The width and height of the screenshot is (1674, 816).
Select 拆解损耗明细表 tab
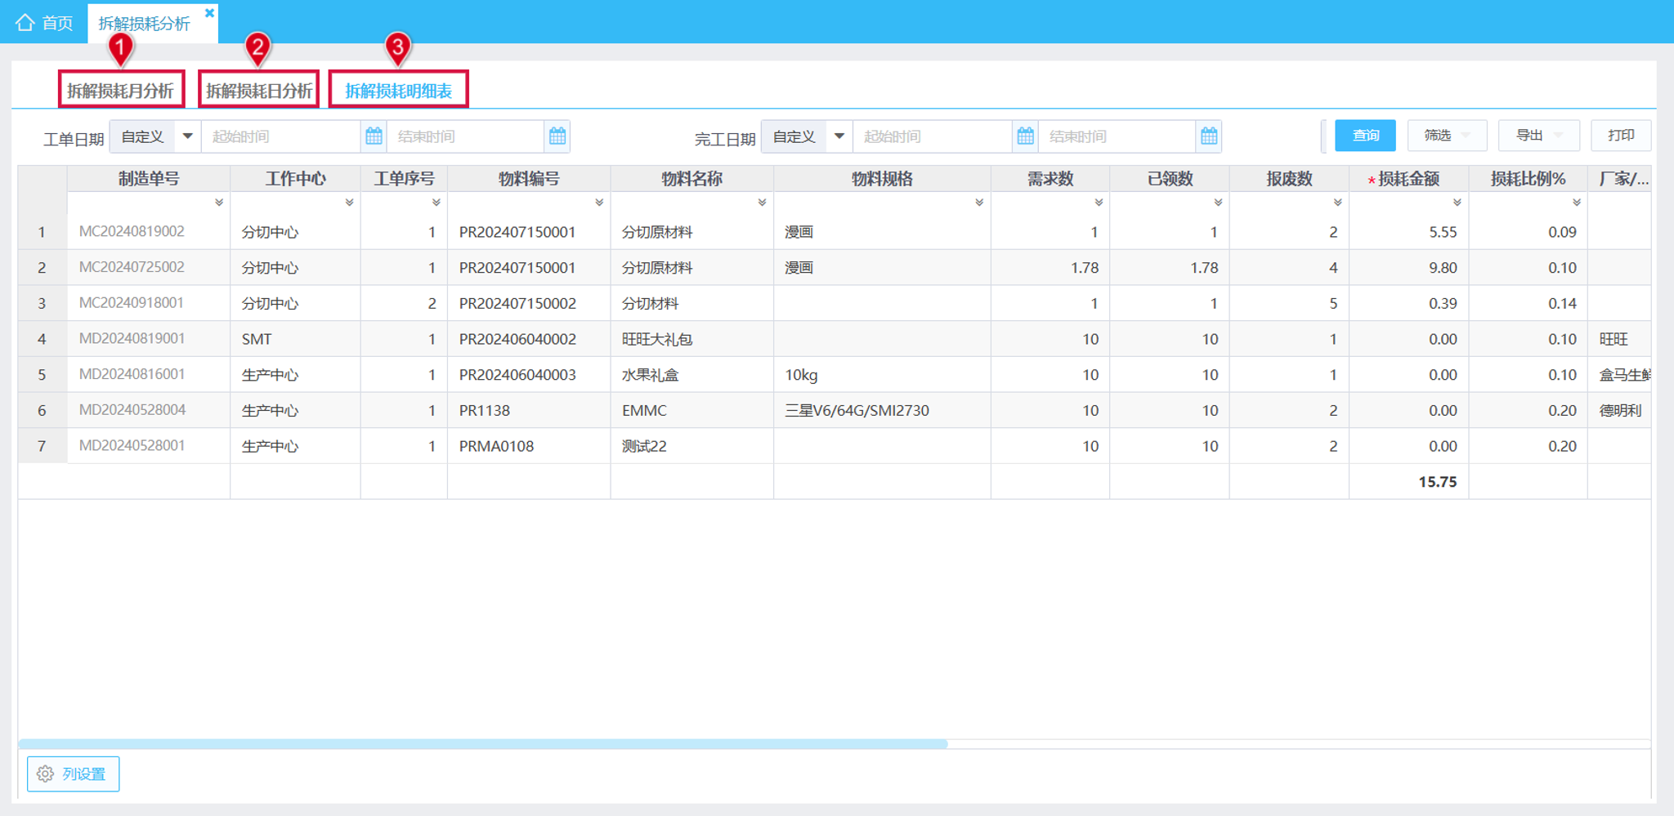click(x=398, y=90)
